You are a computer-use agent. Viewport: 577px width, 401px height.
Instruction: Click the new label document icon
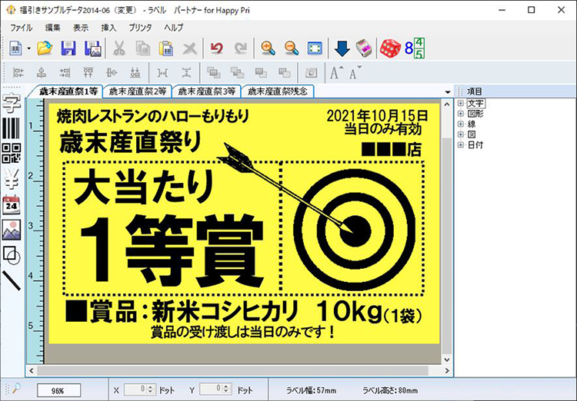pos(15,48)
